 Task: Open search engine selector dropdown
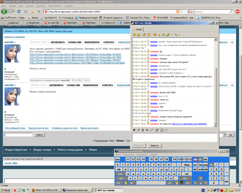click(192, 11)
